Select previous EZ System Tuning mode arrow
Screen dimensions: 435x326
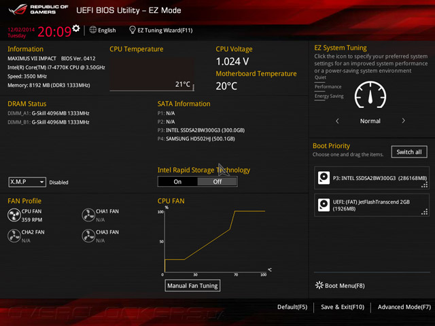click(337, 121)
